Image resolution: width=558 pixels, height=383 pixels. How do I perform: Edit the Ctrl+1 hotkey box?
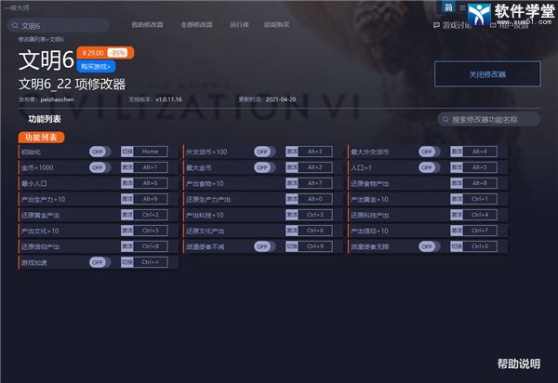480,199
